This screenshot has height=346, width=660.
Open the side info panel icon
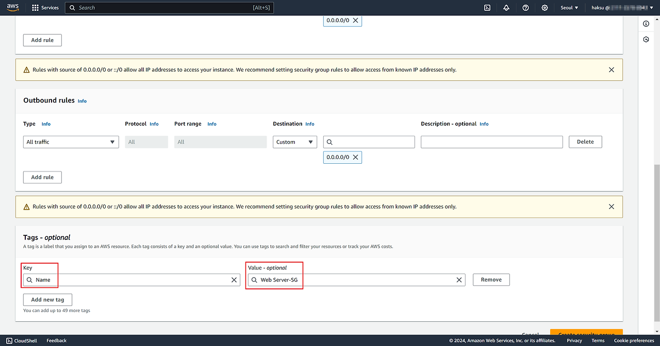(646, 24)
